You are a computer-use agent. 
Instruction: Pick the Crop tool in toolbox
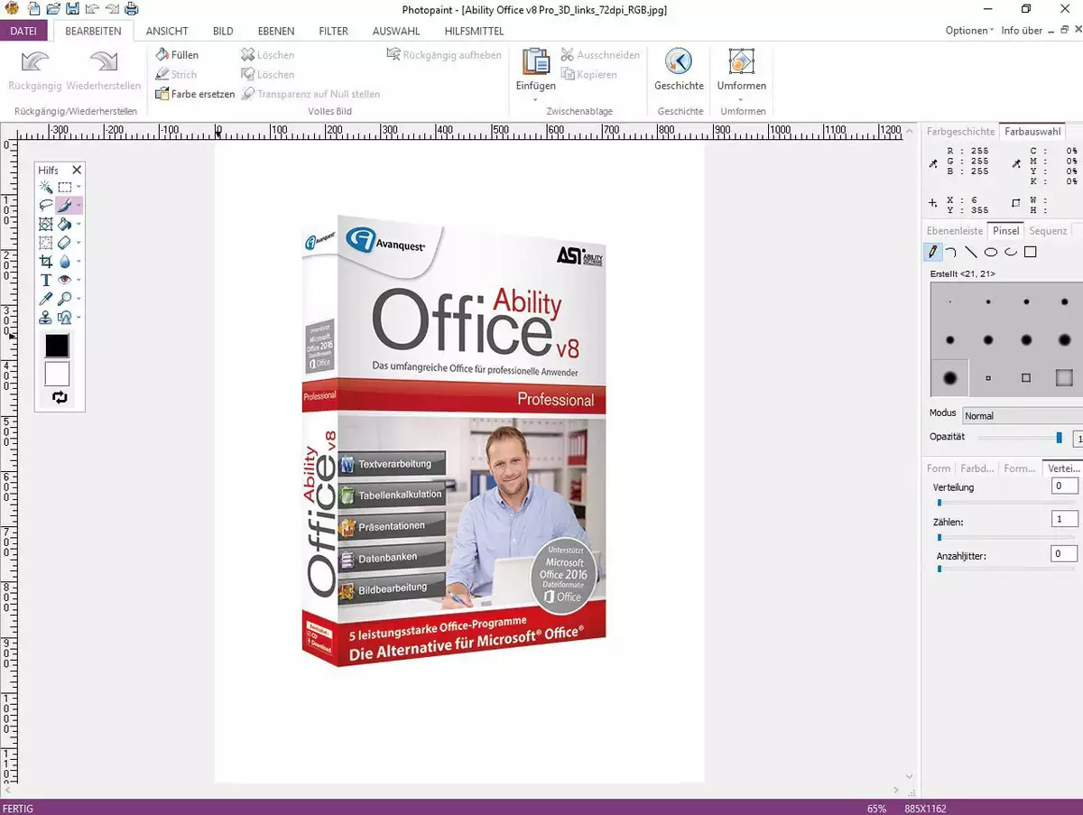[x=46, y=262]
